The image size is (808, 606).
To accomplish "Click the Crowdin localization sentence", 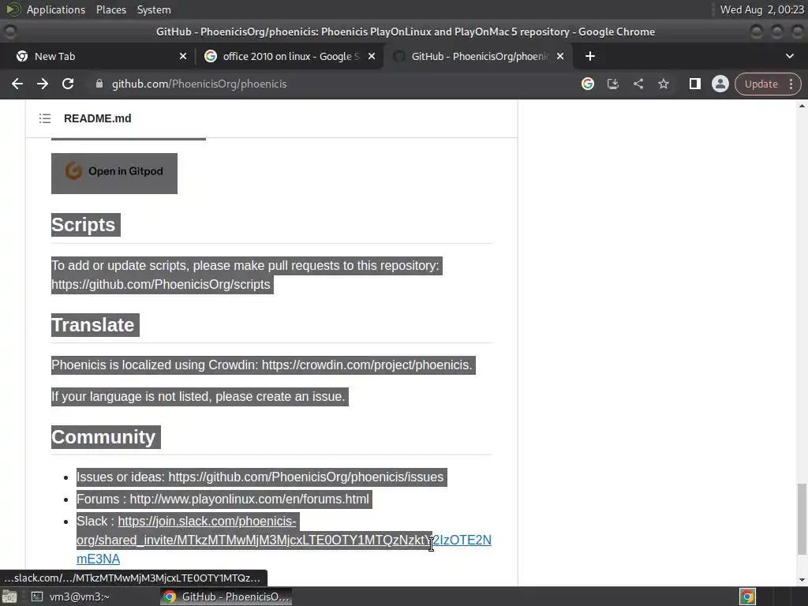I will click(x=262, y=365).
